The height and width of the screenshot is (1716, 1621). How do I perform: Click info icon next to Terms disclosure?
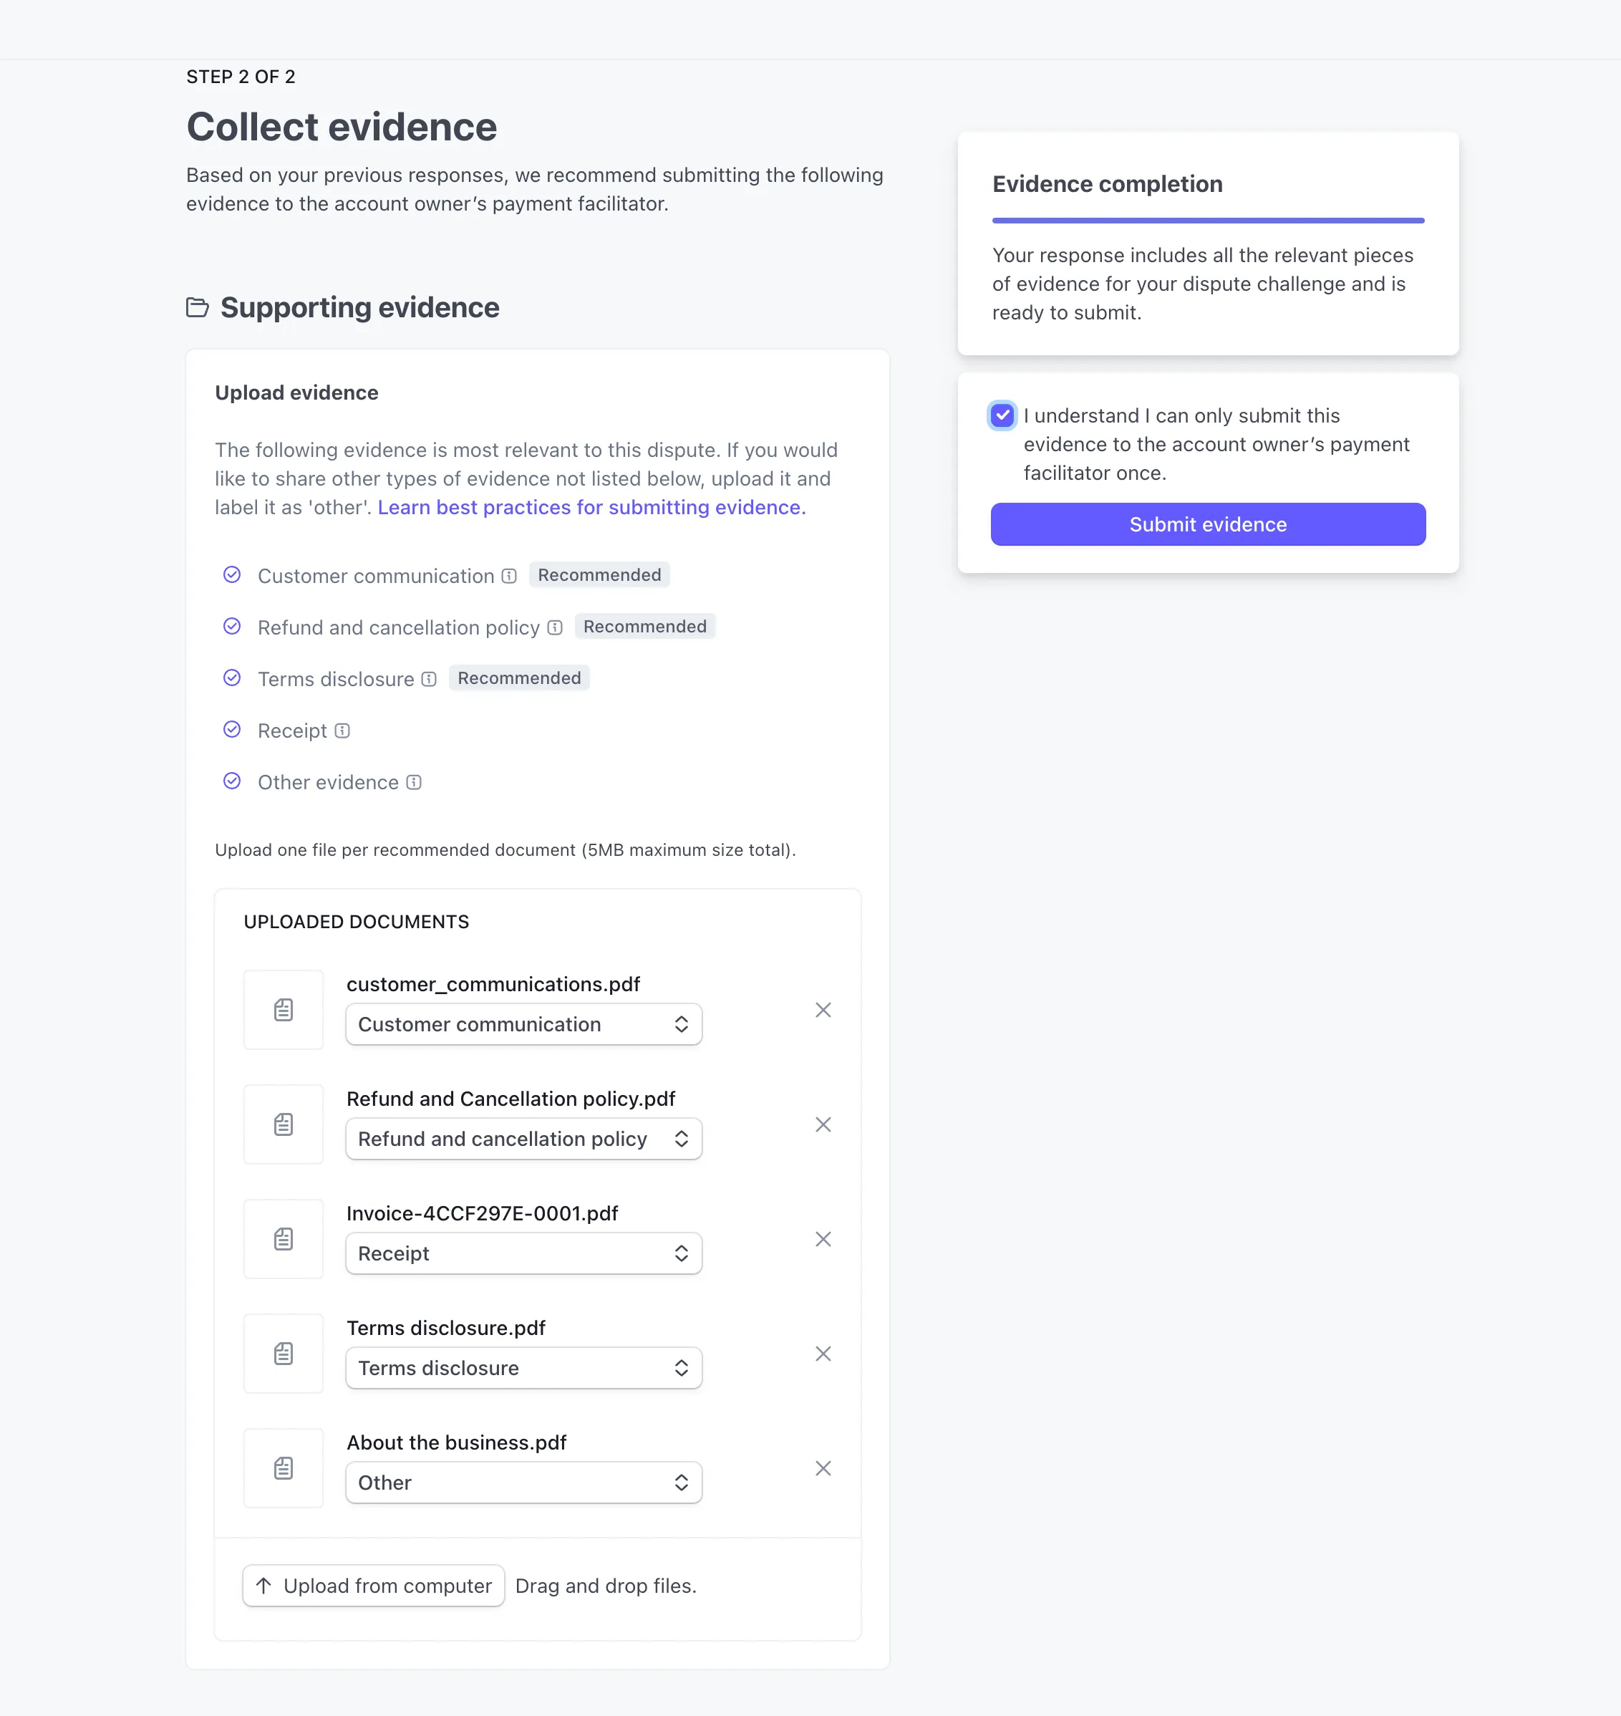pyautogui.click(x=429, y=680)
